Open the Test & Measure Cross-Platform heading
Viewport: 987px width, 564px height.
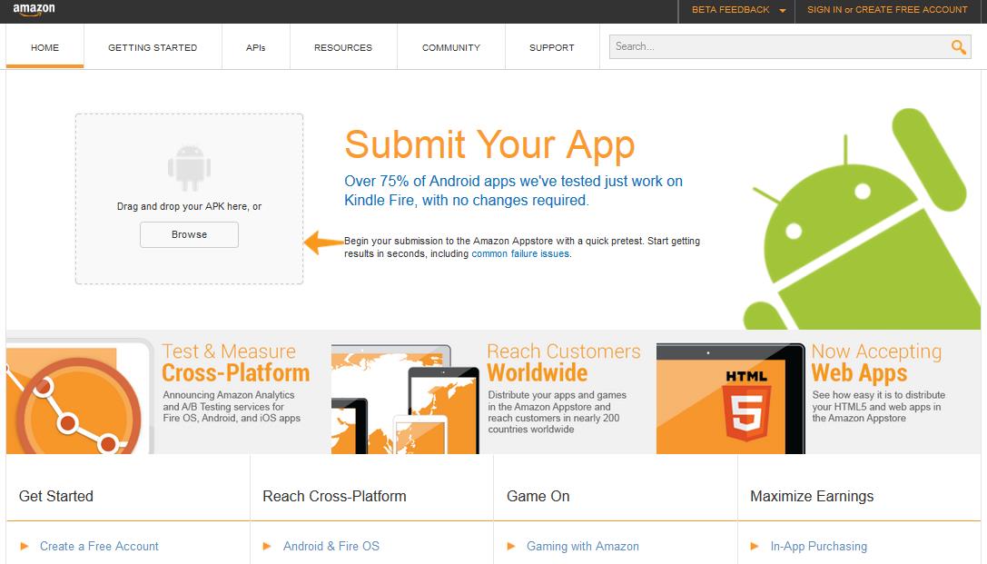(235, 362)
